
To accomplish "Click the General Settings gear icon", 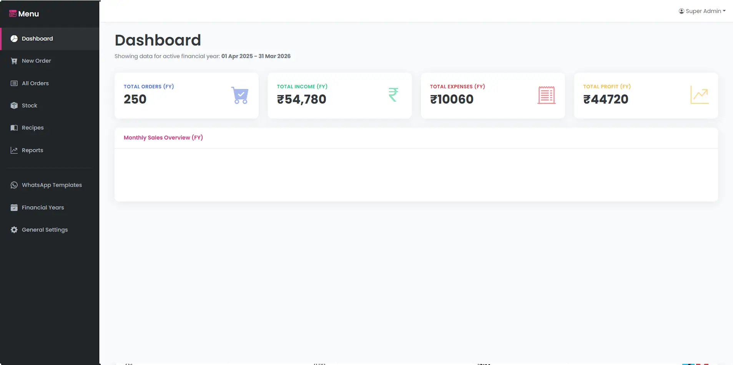I will click(14, 230).
